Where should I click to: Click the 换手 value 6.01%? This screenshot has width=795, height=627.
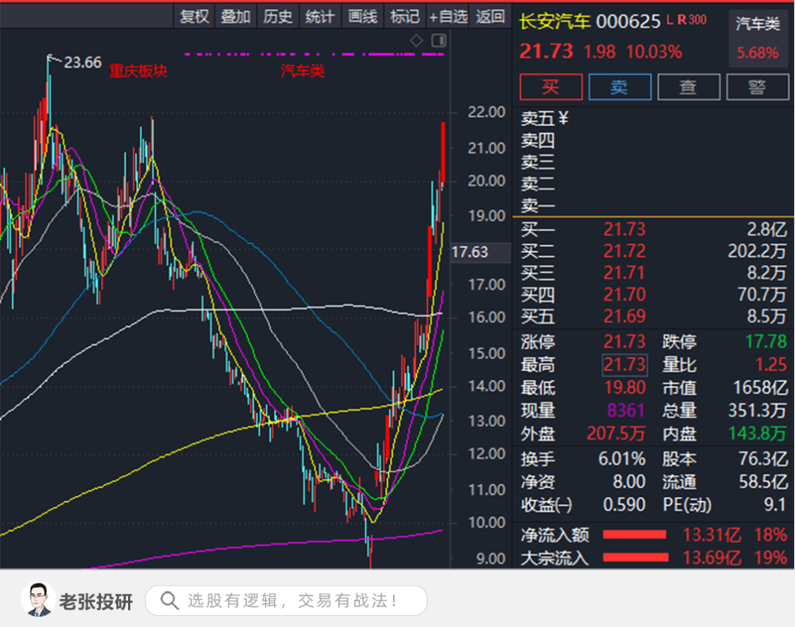tap(621, 459)
